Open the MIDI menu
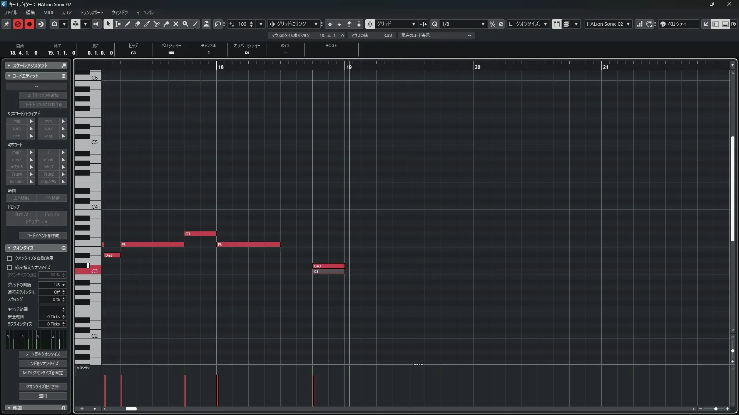The width and height of the screenshot is (739, 415). (x=48, y=12)
